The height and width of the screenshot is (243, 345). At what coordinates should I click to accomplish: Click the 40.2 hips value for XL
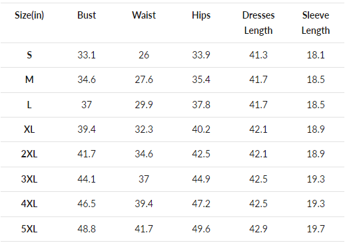tap(201, 129)
